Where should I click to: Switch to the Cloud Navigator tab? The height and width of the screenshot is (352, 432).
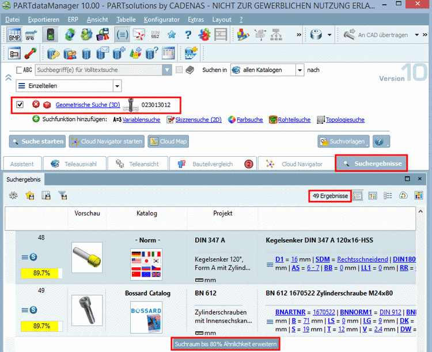[x=297, y=164]
